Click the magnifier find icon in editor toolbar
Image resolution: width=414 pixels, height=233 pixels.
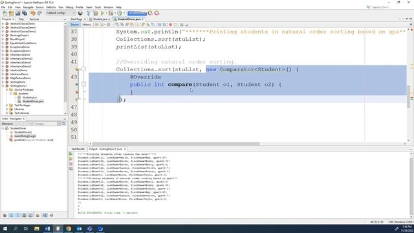pos(117,25)
